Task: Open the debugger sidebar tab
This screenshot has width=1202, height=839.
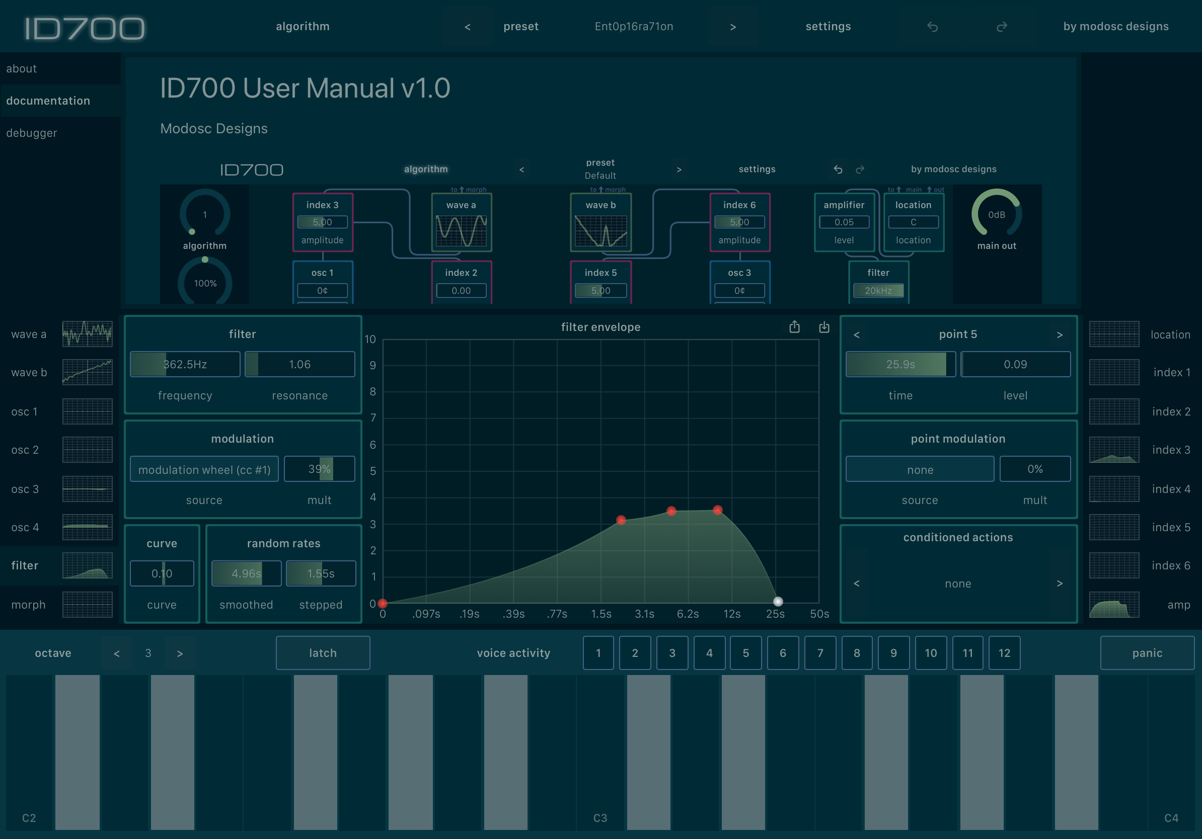Action: tap(31, 133)
